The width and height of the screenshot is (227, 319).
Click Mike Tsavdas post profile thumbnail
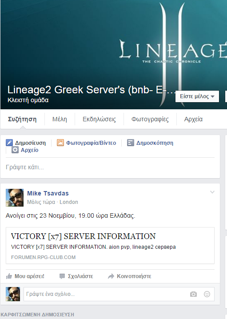(15, 198)
